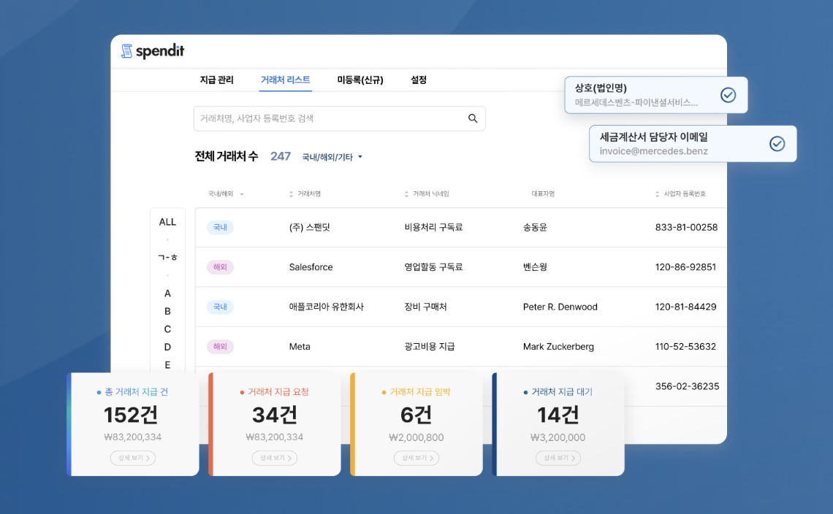Click 국내 badge in 애플코리아 유한회사 row
Screen dimensions: 833x514
point(220,307)
